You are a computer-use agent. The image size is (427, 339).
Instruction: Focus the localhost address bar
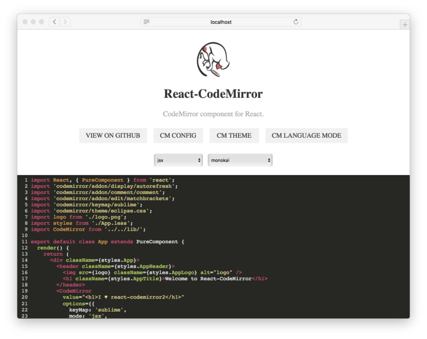[221, 22]
